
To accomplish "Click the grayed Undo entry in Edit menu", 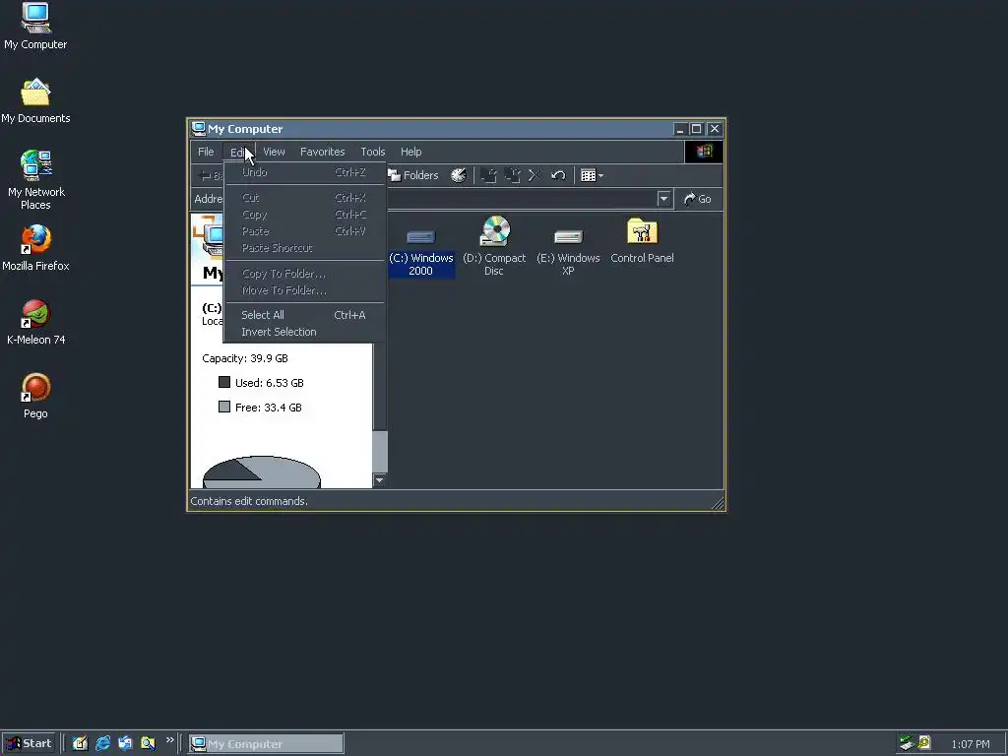I will [305, 172].
